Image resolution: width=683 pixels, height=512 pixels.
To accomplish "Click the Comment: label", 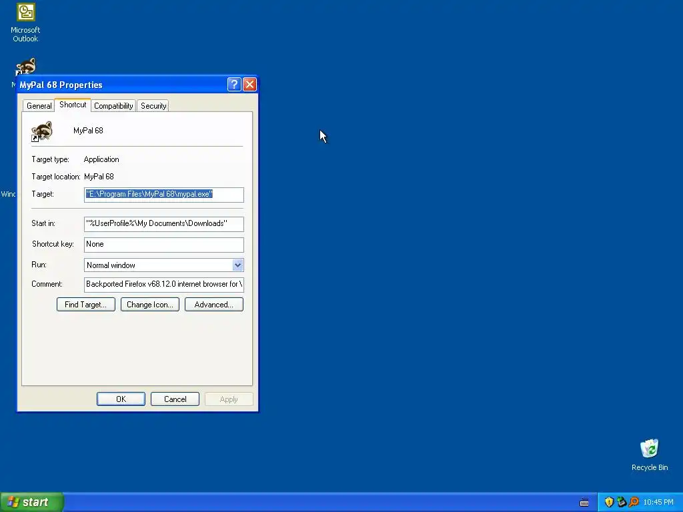I will (x=47, y=284).
